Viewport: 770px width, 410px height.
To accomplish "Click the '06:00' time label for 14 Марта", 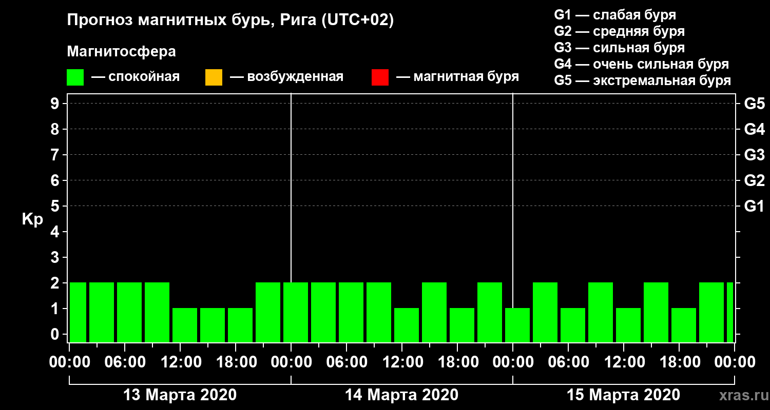I will [347, 362].
